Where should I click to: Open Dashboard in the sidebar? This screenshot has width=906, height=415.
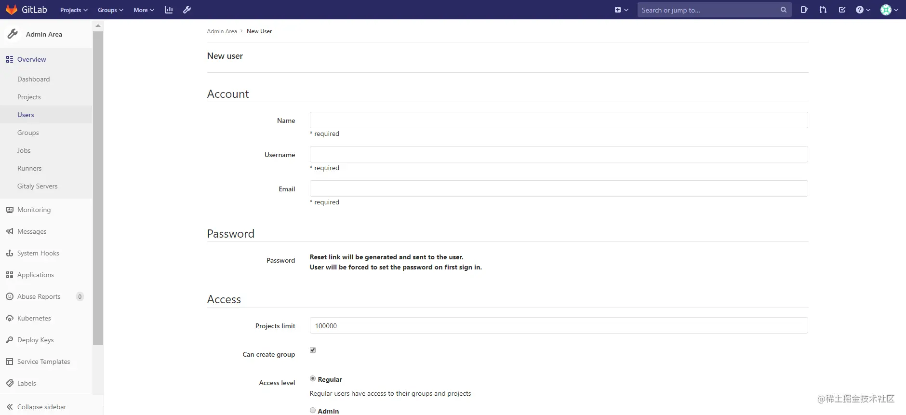(33, 79)
